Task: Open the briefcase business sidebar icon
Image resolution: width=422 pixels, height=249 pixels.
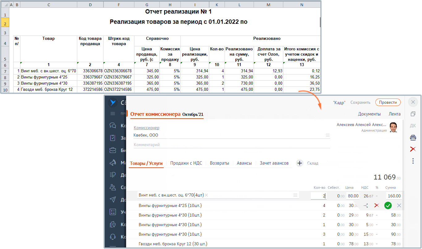Action: [x=113, y=150]
